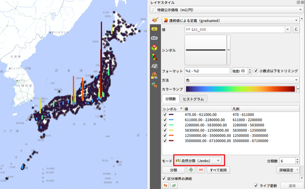
Task: Open the Symbology paintbrush tab
Action: 155,20
